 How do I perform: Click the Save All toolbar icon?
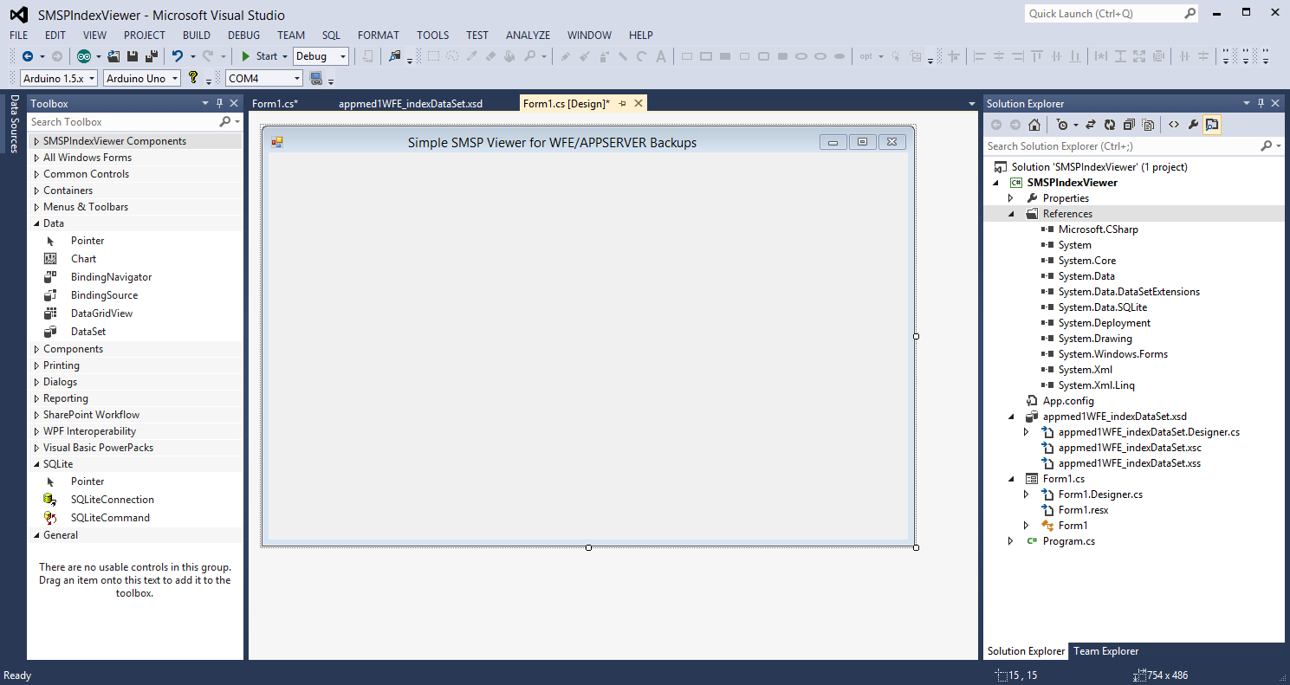click(x=151, y=56)
